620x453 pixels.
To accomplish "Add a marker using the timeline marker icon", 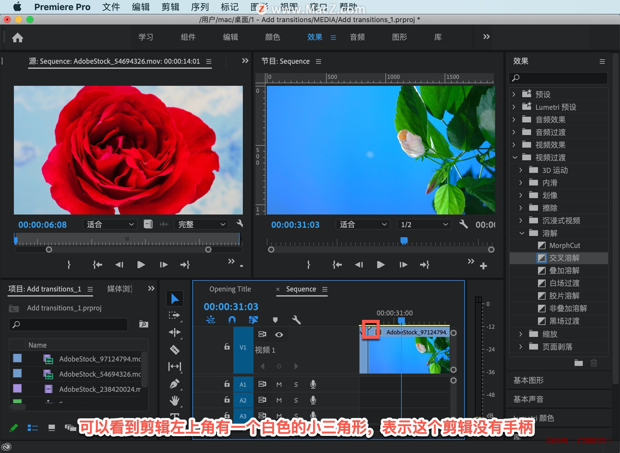I will point(275,320).
